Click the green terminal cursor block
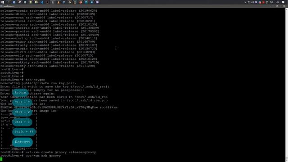 (x=1, y=159)
